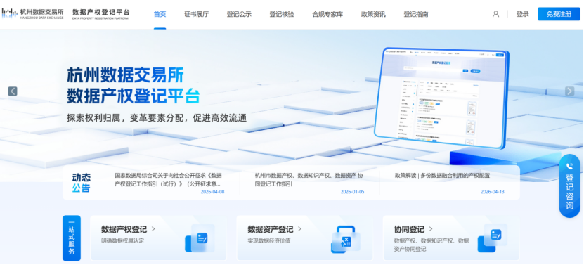Viewport: 584px width, 265px height.
Task: Go to previous banner slide arrow
Action: point(13,91)
